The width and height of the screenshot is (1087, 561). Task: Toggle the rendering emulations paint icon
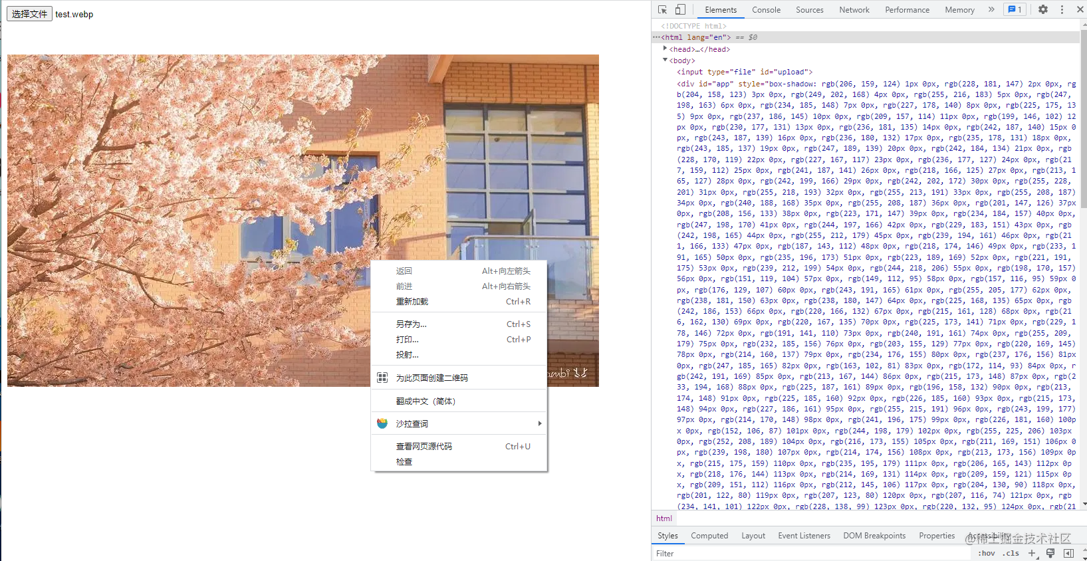pyautogui.click(x=1050, y=553)
